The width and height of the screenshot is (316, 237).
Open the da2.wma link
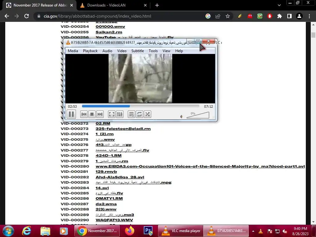106,204
